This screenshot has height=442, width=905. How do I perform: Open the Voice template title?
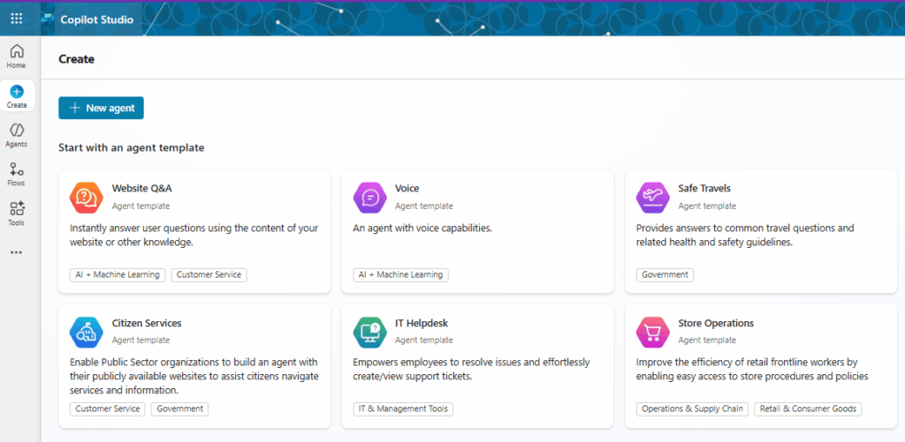click(x=407, y=189)
